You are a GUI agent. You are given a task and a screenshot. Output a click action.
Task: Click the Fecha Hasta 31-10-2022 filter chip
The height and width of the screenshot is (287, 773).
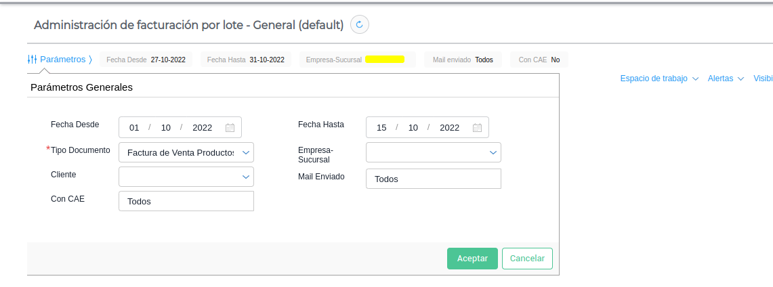246,60
